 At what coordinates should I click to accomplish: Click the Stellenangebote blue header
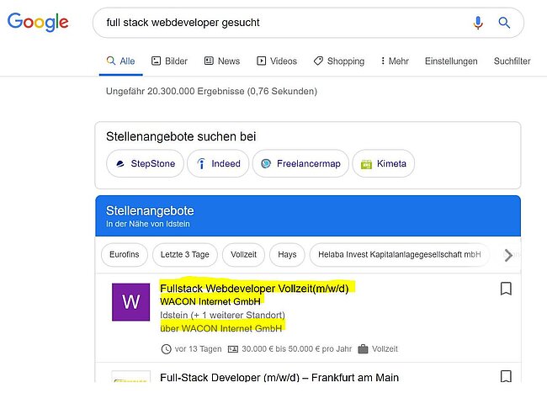click(308, 215)
